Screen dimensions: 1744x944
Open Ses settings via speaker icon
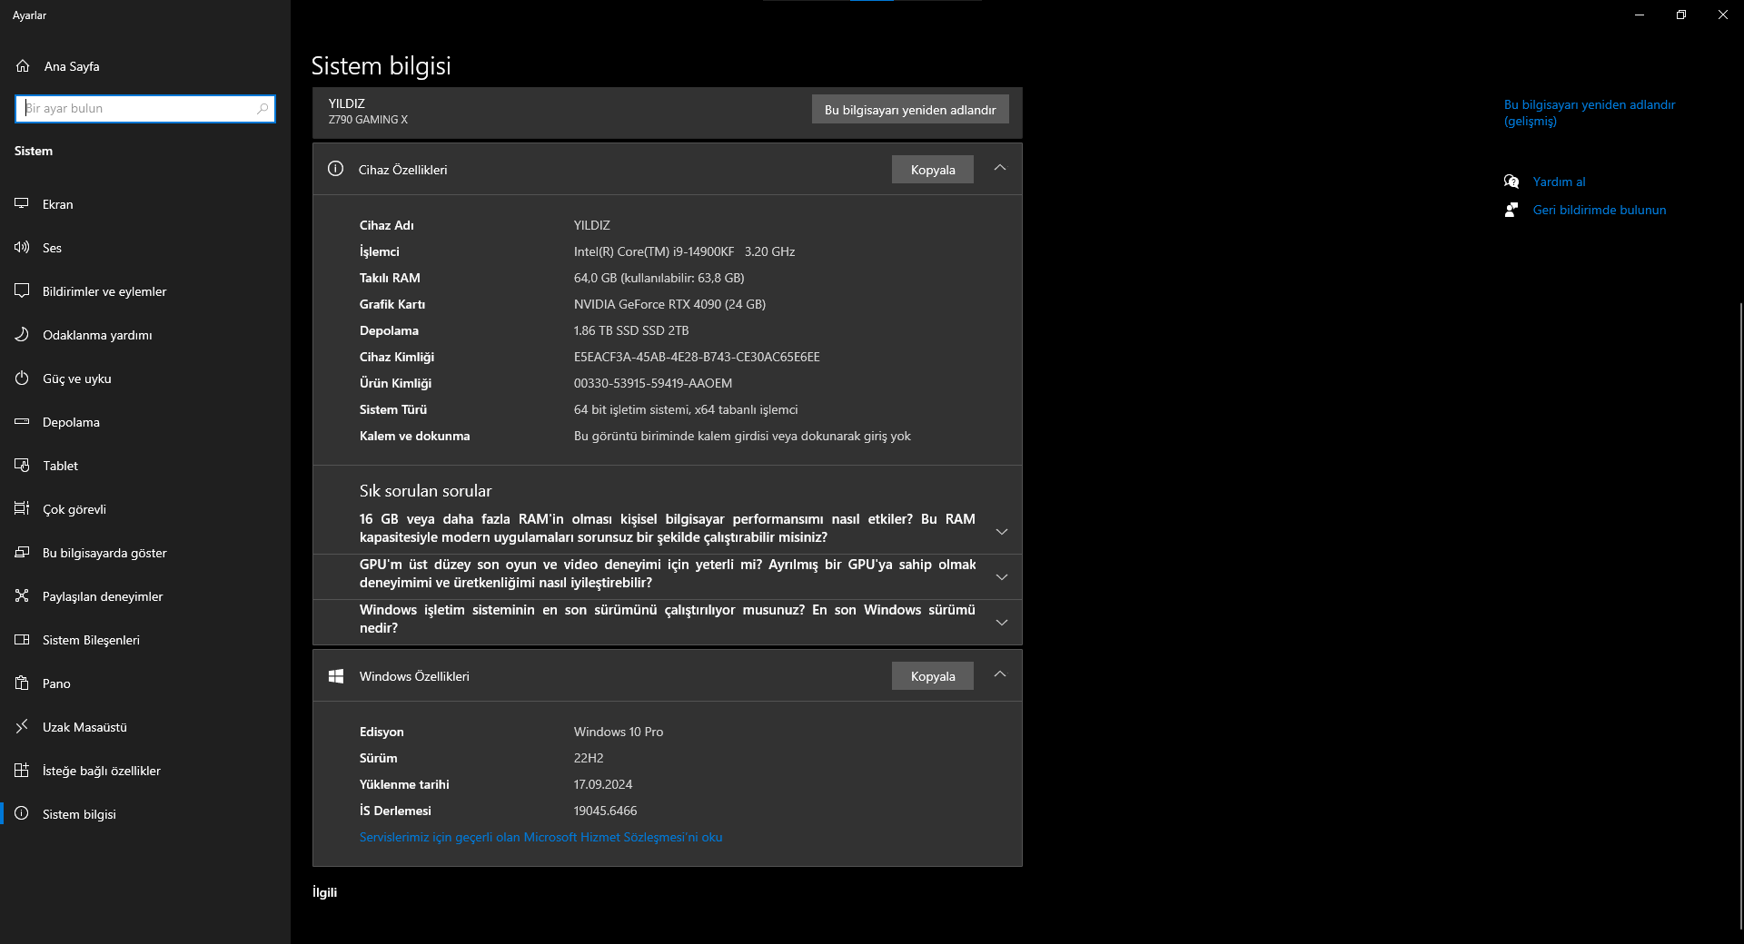point(22,248)
